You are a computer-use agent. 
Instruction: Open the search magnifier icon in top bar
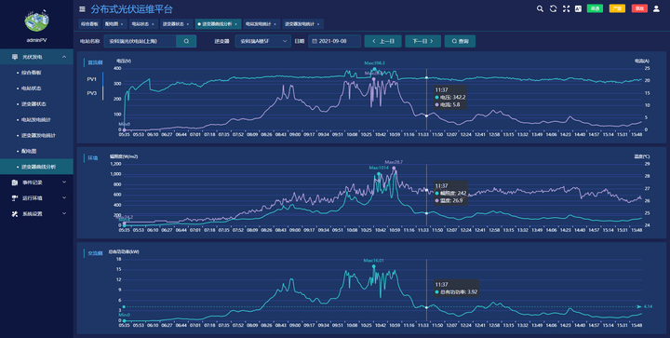click(x=540, y=8)
